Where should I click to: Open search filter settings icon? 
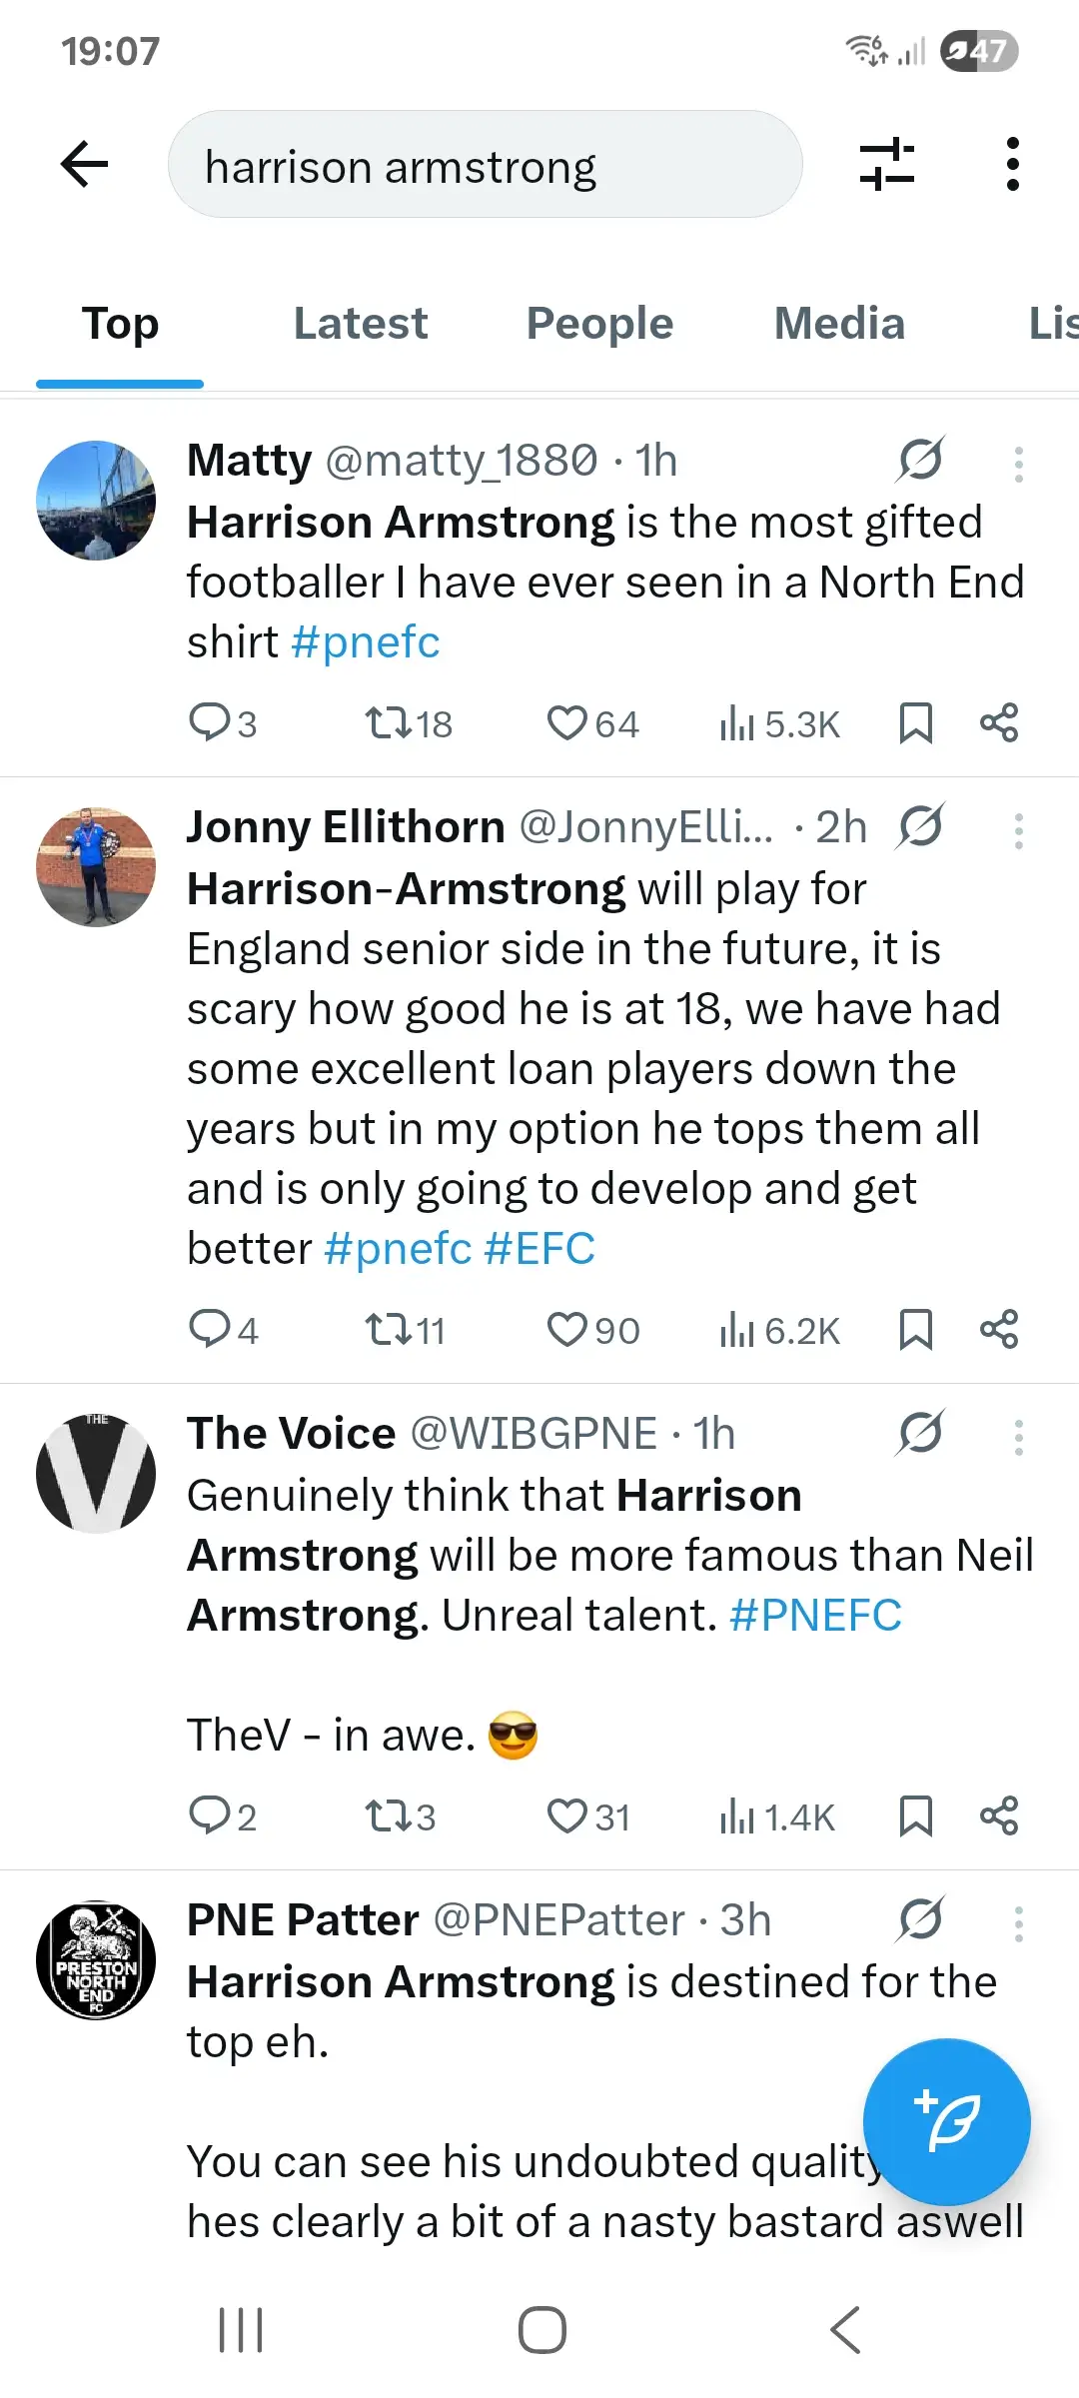pos(887,164)
